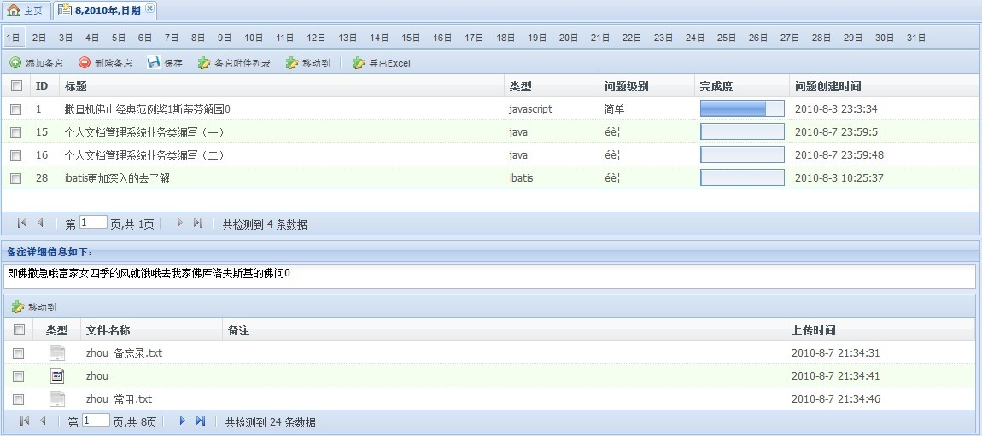The width and height of the screenshot is (982, 436).
Task: Toggle the select-all checkbox in the attachments header
Action: pyautogui.click(x=19, y=330)
